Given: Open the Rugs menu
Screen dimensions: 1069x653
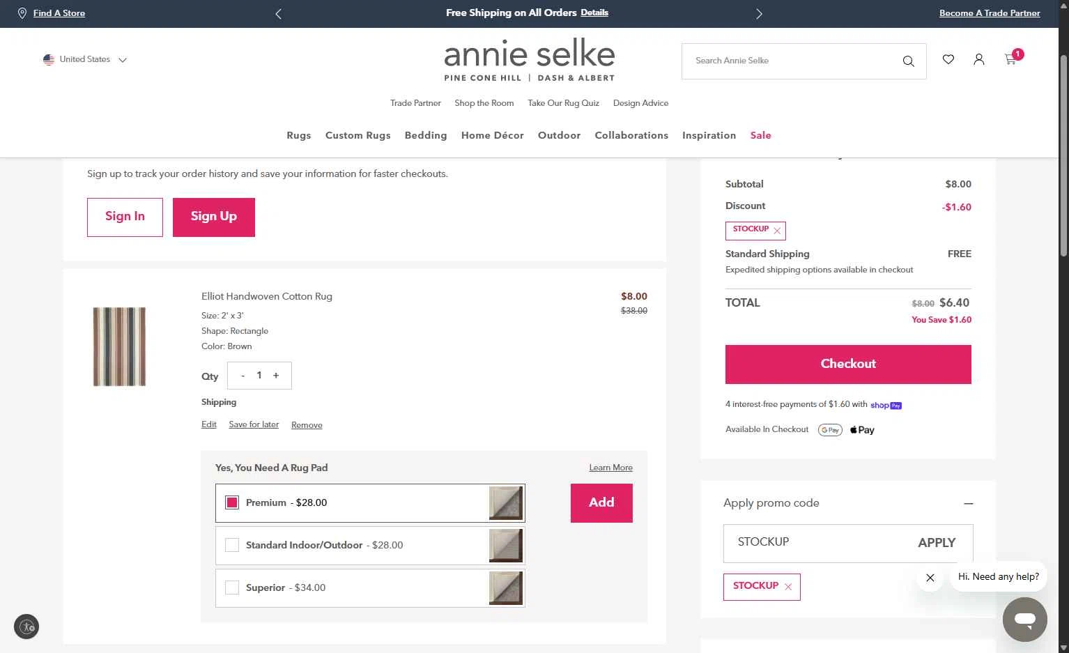Looking at the screenshot, I should pos(299,135).
